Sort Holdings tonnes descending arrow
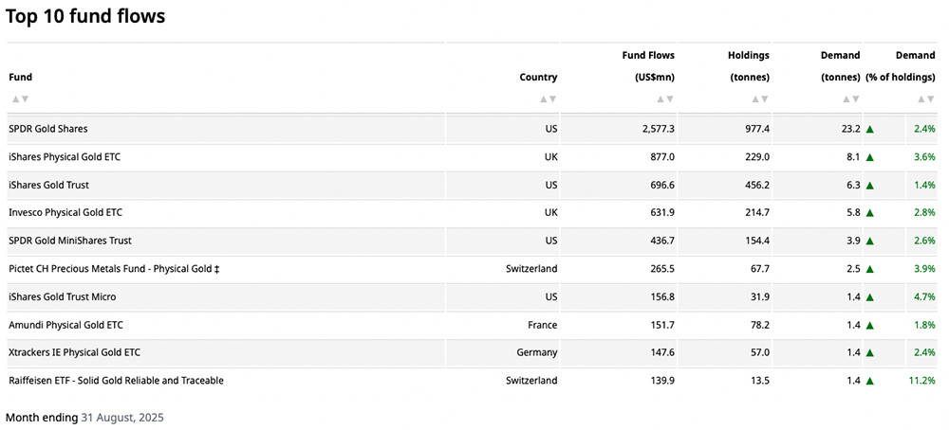 [x=765, y=99]
